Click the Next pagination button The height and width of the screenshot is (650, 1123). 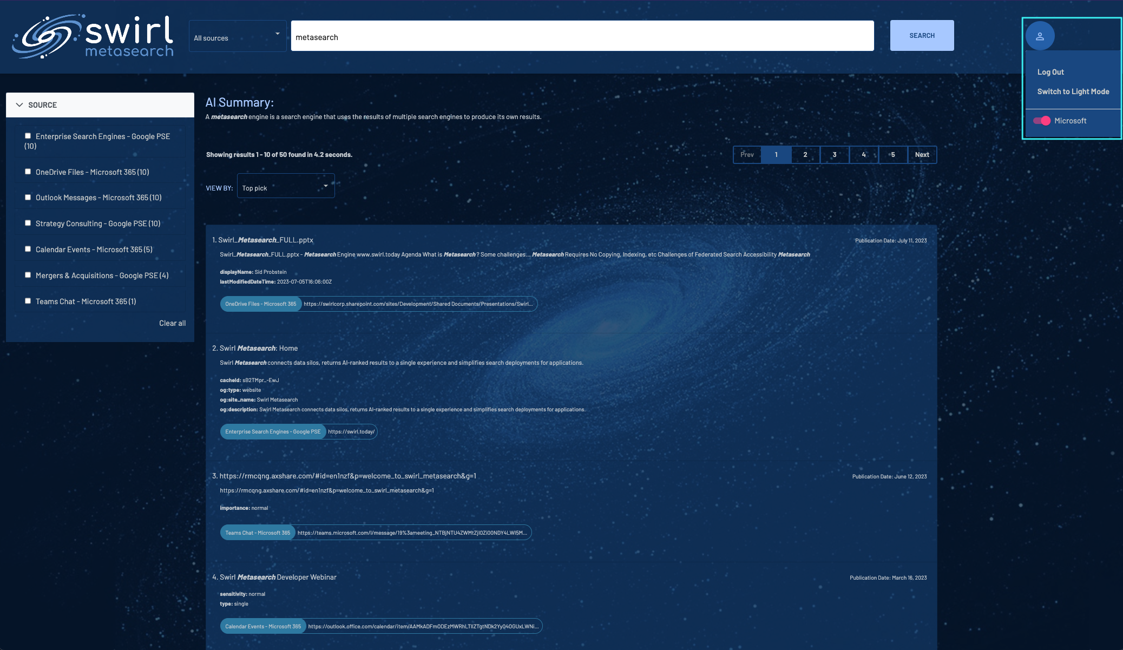pyautogui.click(x=922, y=155)
